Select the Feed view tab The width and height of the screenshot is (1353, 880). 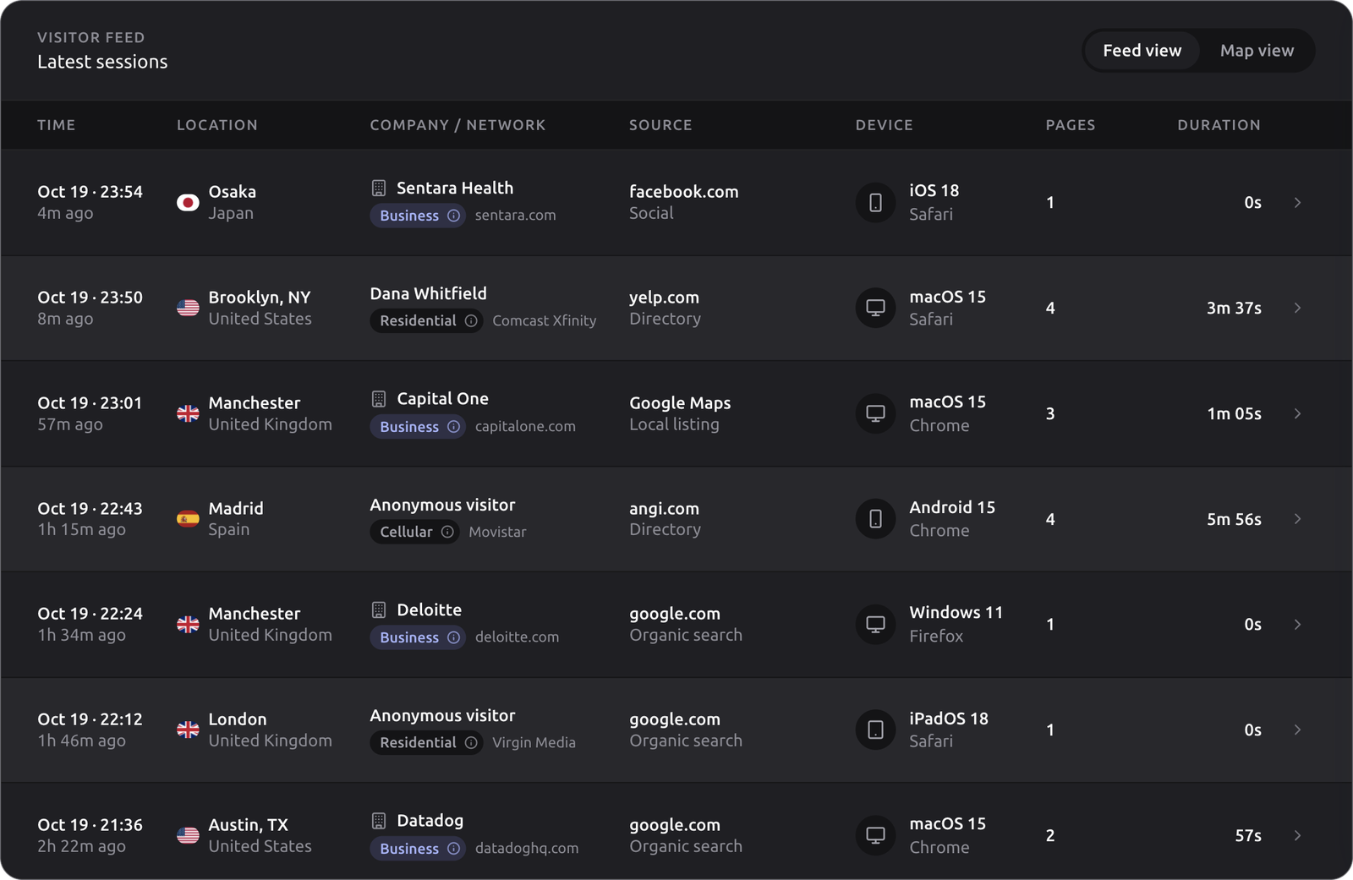[x=1142, y=51]
